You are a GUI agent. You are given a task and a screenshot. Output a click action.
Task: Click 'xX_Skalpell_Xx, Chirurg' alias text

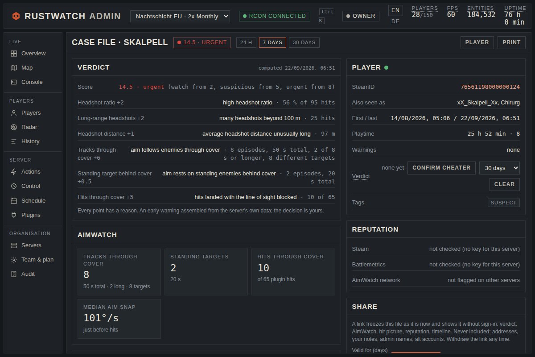(488, 103)
